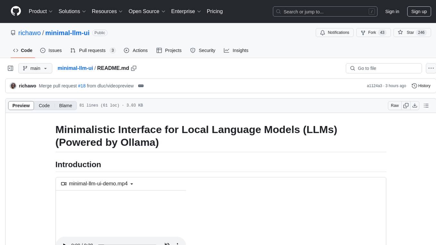Viewport: 436px width, 245px height.
Task: Switch to the Blame view toggle
Action: coord(65,106)
